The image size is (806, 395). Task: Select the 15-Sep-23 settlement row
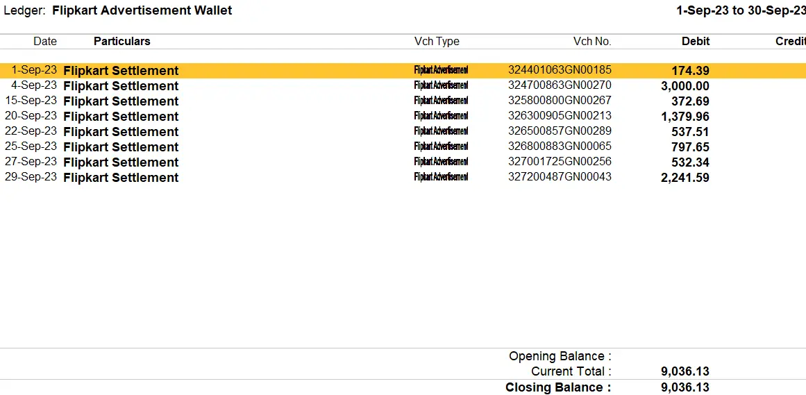pos(121,101)
